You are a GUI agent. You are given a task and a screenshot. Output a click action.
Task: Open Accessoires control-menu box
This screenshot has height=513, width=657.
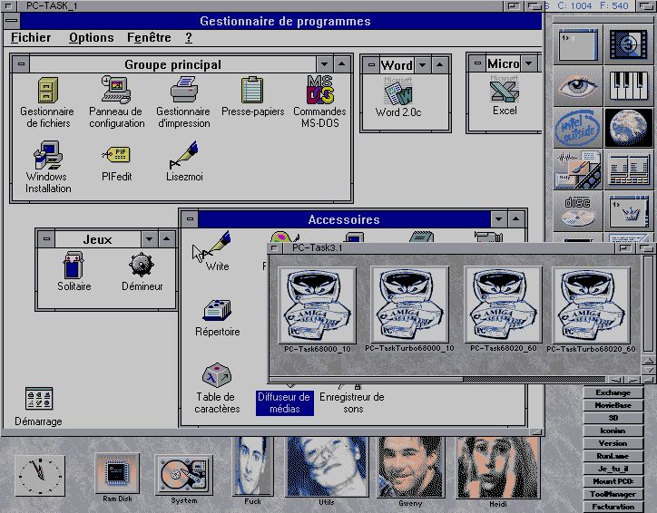pos(191,218)
